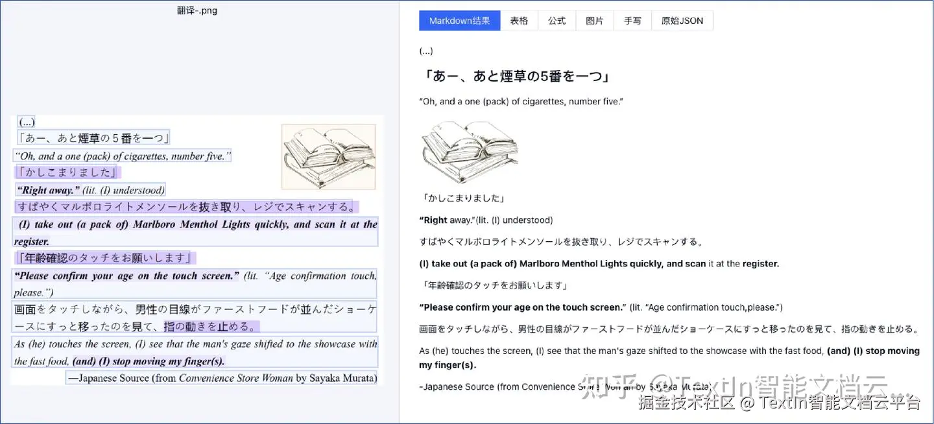Select highlighted source line すばやくマルボロライトメンソール
Viewport: 934px width, 424px height.
[x=187, y=207]
